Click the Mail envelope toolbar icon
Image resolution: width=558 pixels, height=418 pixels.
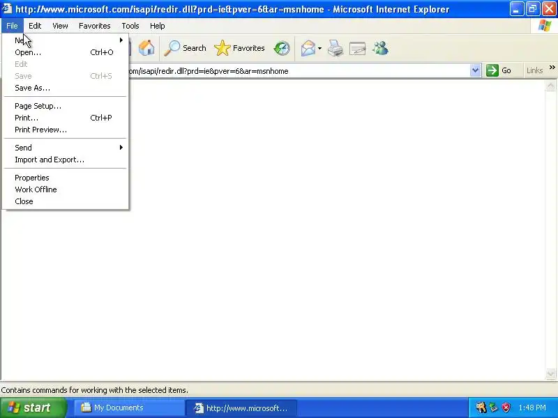[x=308, y=48]
